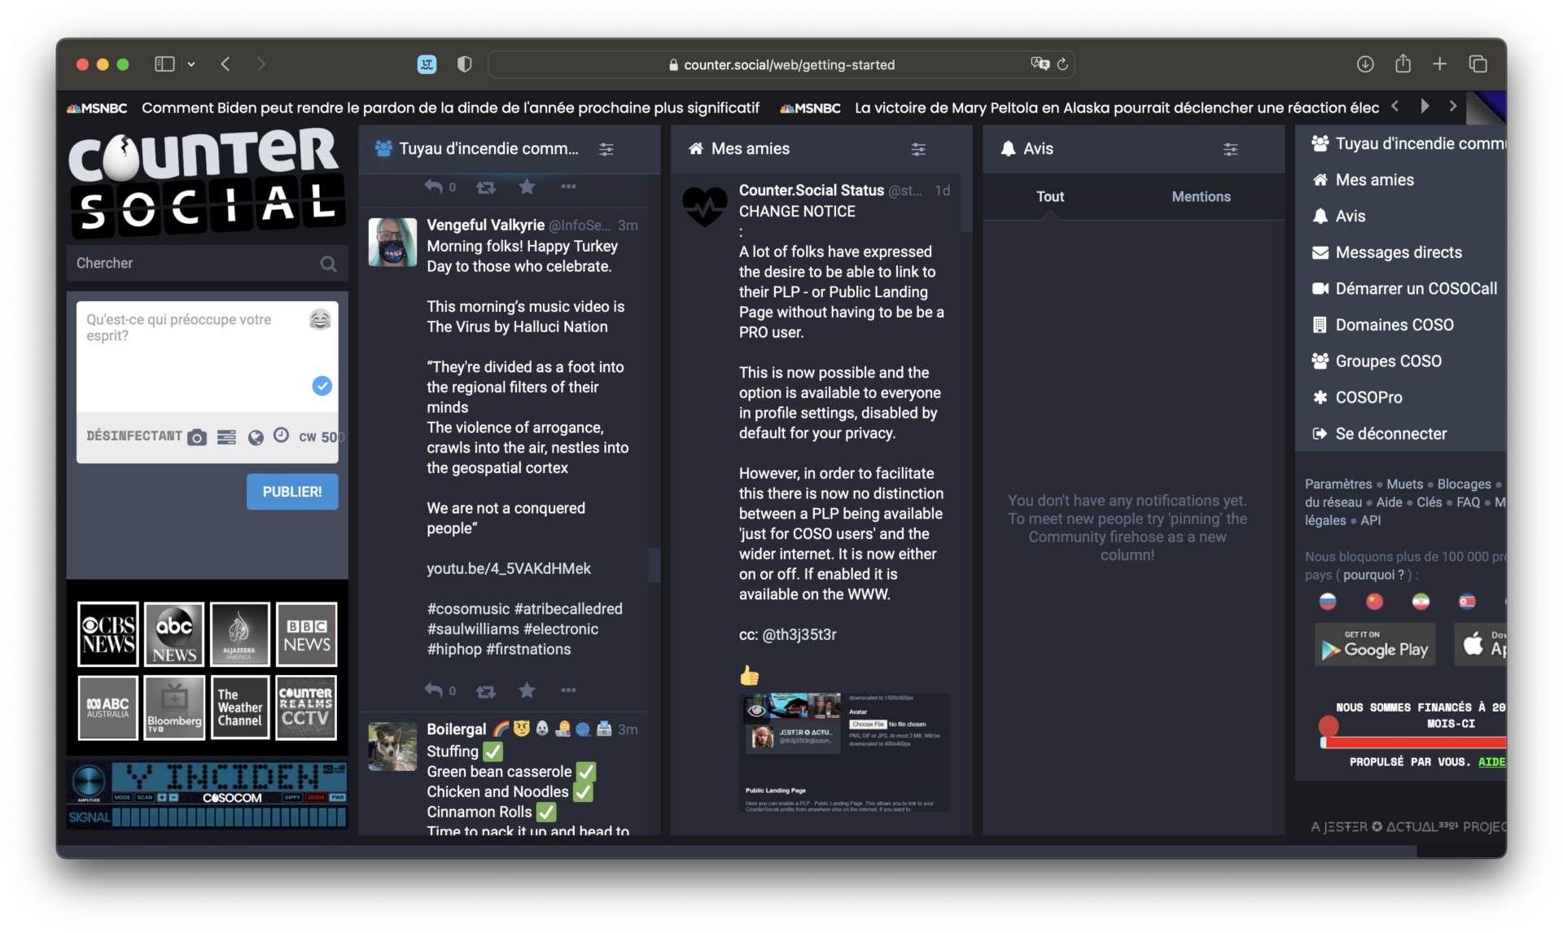The image size is (1563, 933).
Task: Open the FAQ link
Action: pos(1469,502)
